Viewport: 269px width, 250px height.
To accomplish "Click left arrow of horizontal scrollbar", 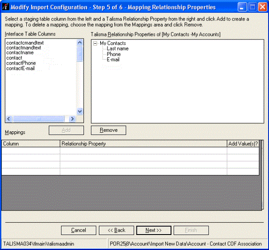I will [9, 119].
